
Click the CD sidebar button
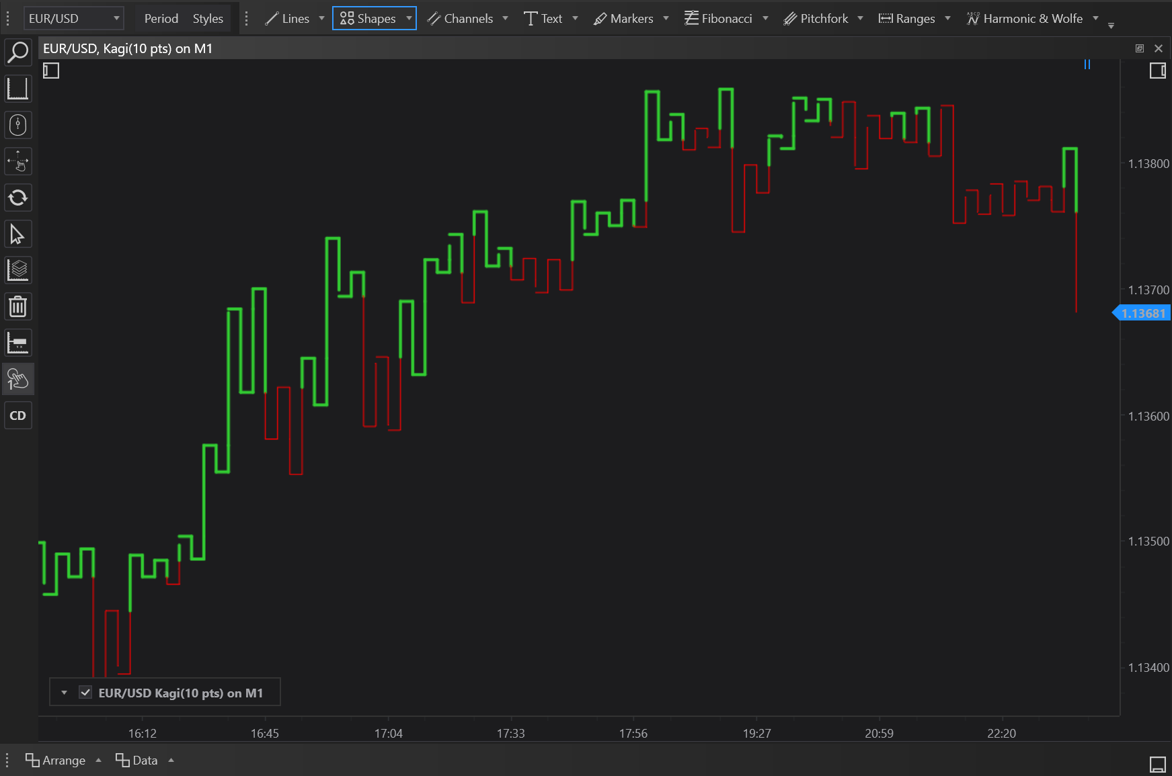tap(18, 416)
